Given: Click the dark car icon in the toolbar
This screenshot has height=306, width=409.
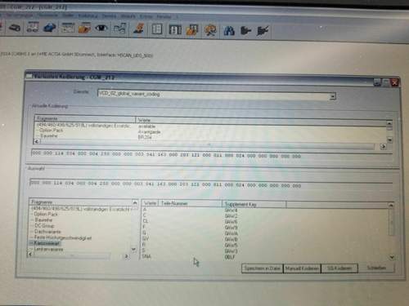Looking at the screenshot, I should [14, 27].
